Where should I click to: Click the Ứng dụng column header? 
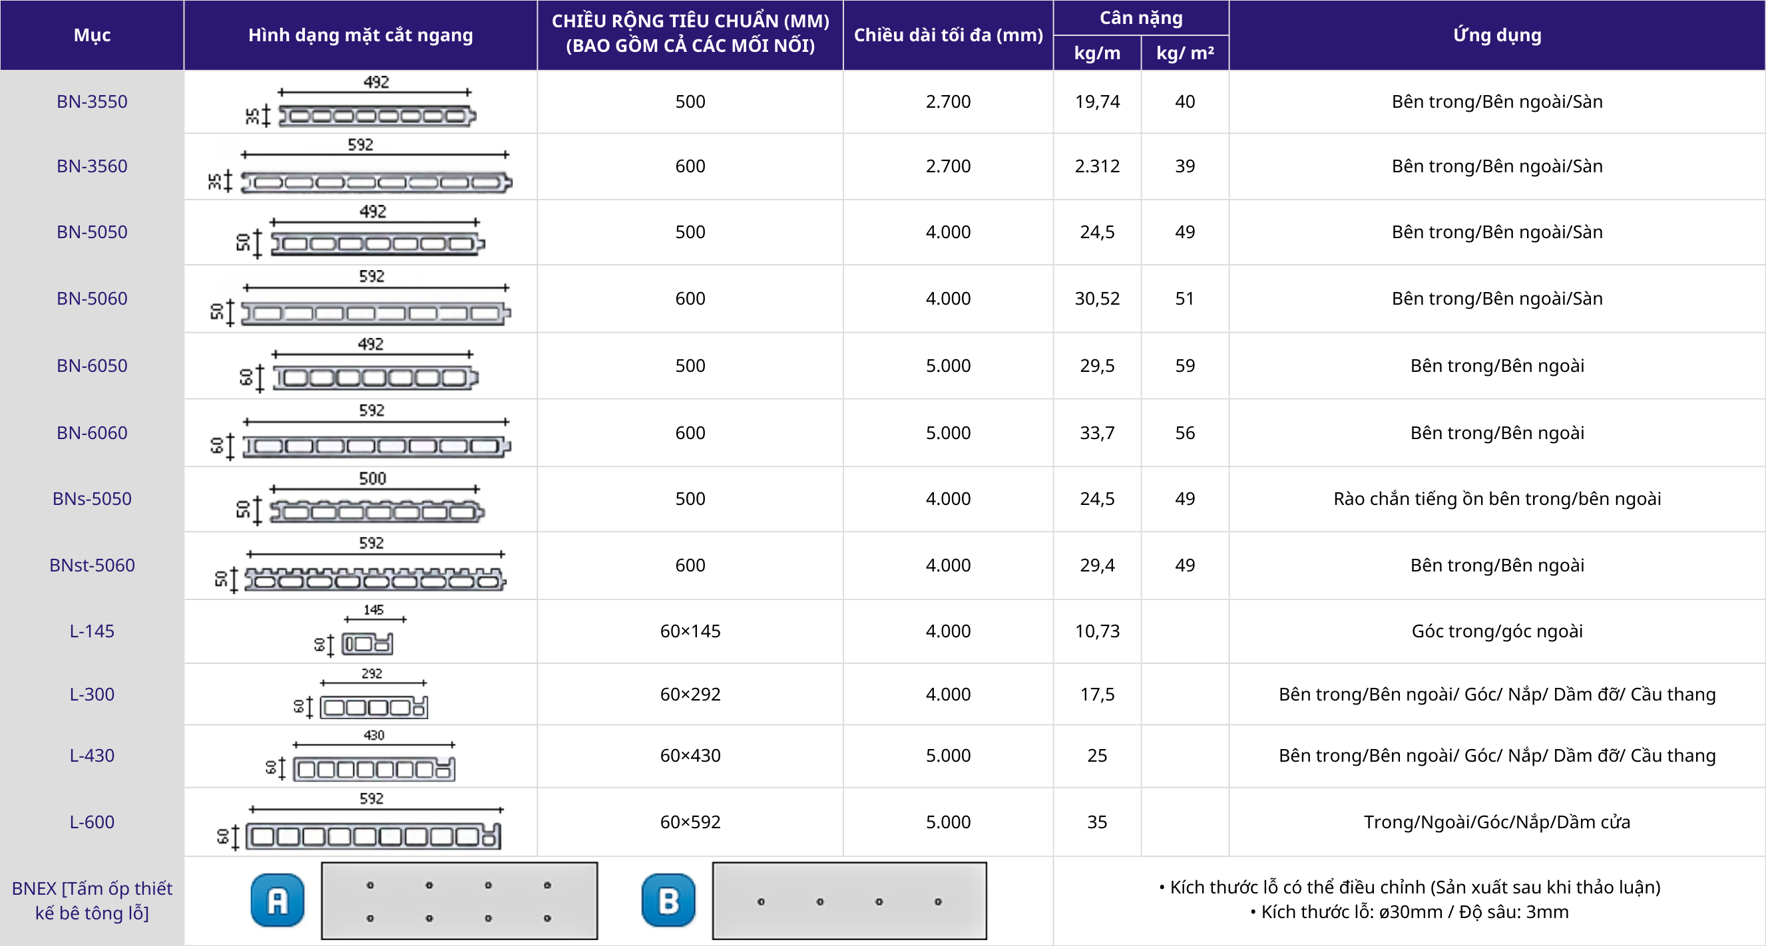click(x=1496, y=35)
